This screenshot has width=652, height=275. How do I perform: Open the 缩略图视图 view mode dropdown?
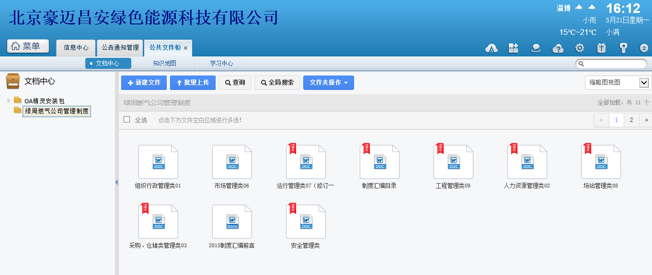tap(618, 82)
